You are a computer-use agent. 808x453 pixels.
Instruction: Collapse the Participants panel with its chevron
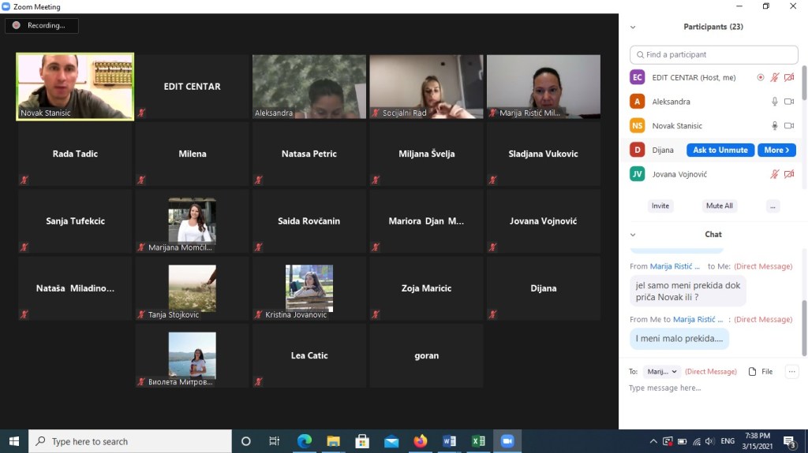[x=633, y=27]
